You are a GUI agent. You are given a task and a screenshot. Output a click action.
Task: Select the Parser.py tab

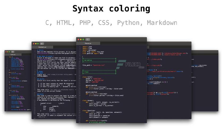[88, 43]
